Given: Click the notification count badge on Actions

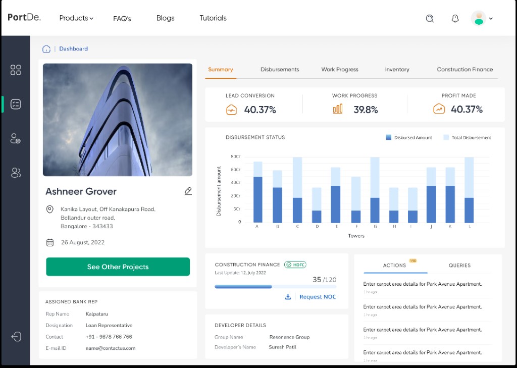Looking at the screenshot, I should coord(413,260).
